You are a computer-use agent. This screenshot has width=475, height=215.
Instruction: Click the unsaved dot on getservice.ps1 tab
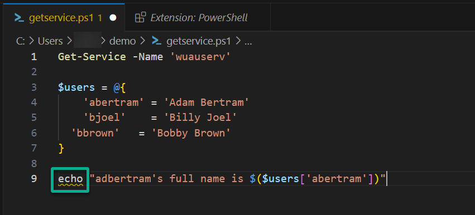tap(113, 18)
